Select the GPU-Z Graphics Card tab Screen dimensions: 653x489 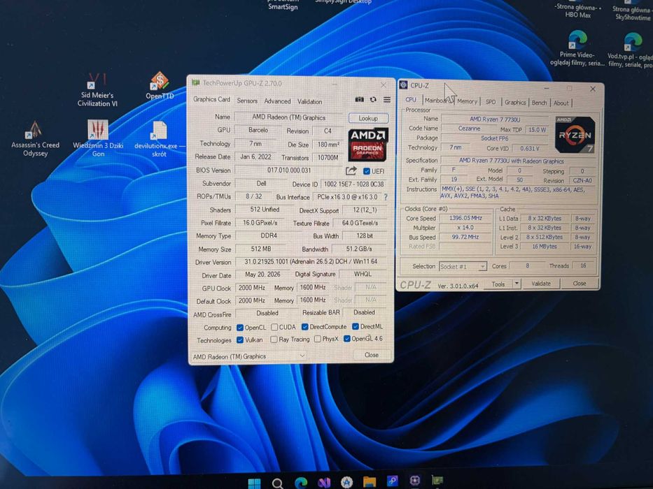211,99
